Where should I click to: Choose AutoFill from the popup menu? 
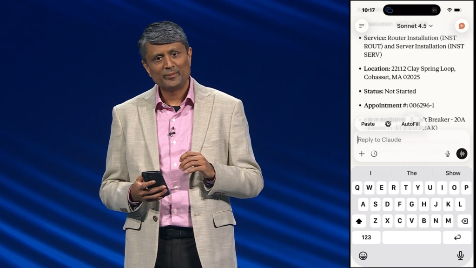[410, 124]
